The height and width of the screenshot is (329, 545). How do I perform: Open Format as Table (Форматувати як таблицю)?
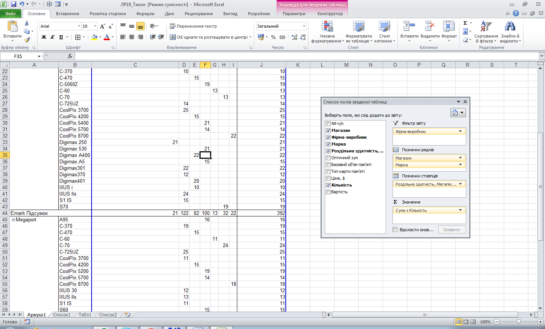(359, 32)
